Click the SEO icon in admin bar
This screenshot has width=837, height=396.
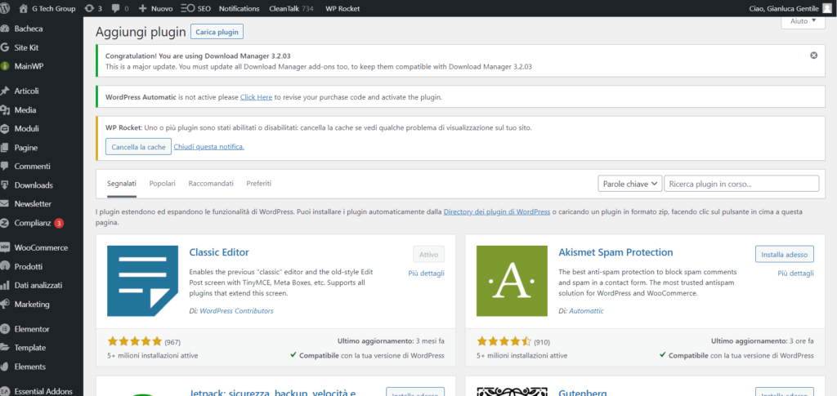(188, 8)
